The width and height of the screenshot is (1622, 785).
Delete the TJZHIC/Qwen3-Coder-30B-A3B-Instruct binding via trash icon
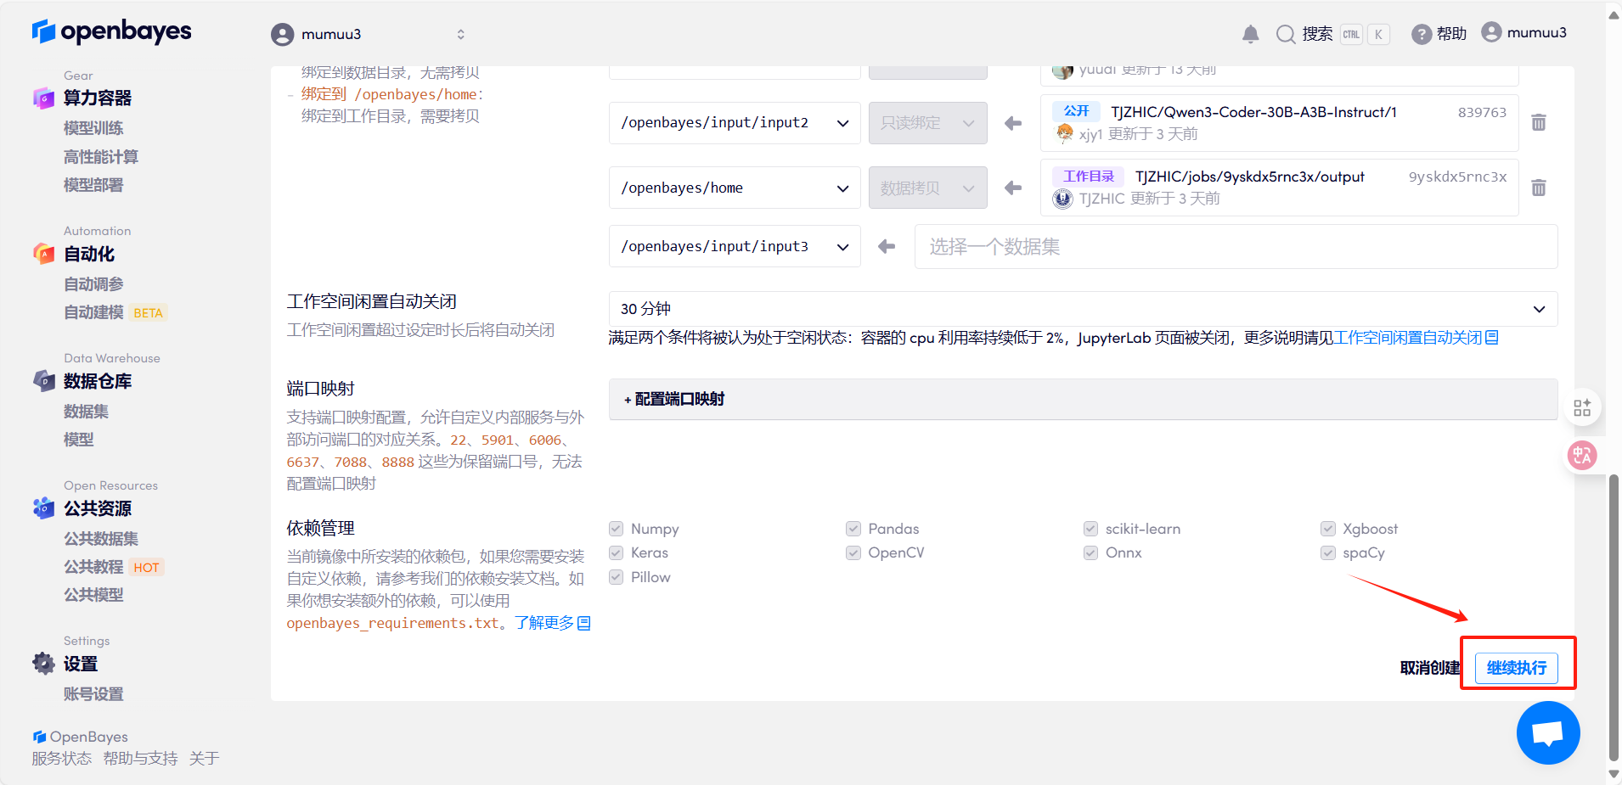click(x=1538, y=122)
